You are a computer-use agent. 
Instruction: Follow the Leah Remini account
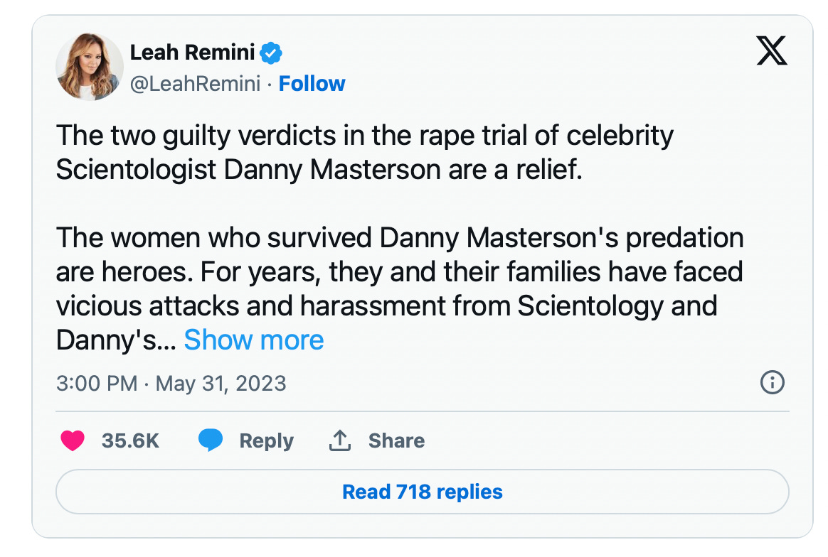click(x=312, y=84)
